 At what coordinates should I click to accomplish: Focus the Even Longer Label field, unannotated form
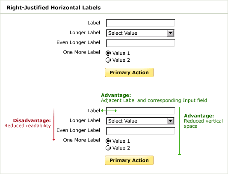point(140,43)
